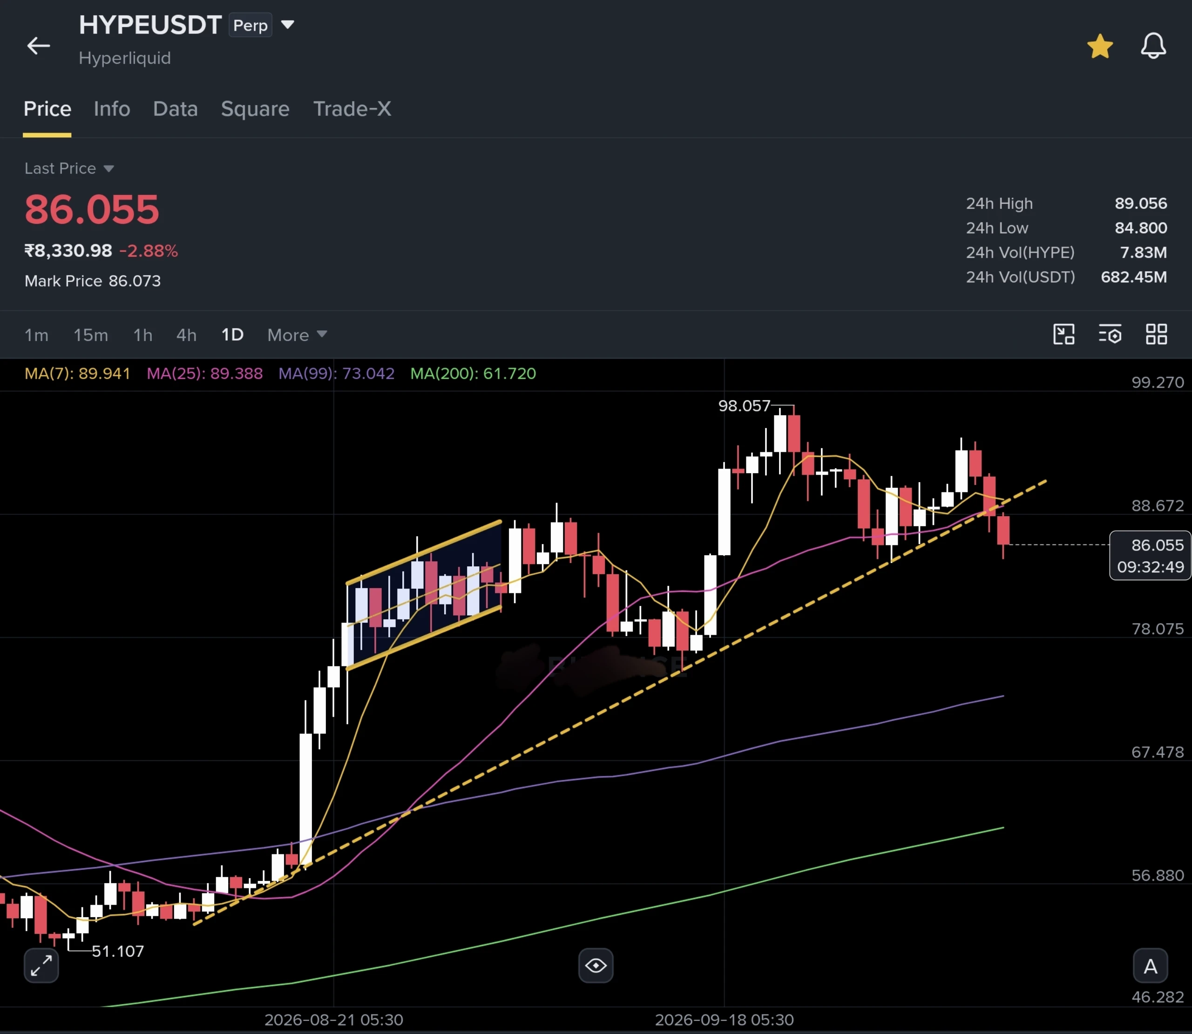Click the 24h High value 89.056

click(1141, 203)
